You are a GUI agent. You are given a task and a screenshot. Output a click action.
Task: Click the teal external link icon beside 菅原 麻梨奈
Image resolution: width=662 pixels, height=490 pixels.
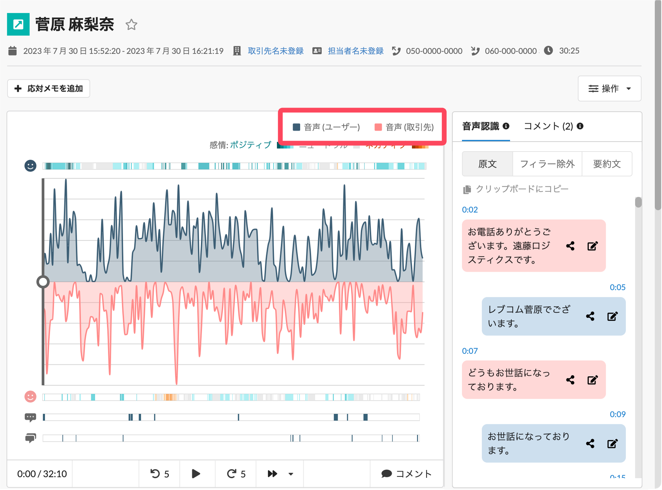pos(18,25)
